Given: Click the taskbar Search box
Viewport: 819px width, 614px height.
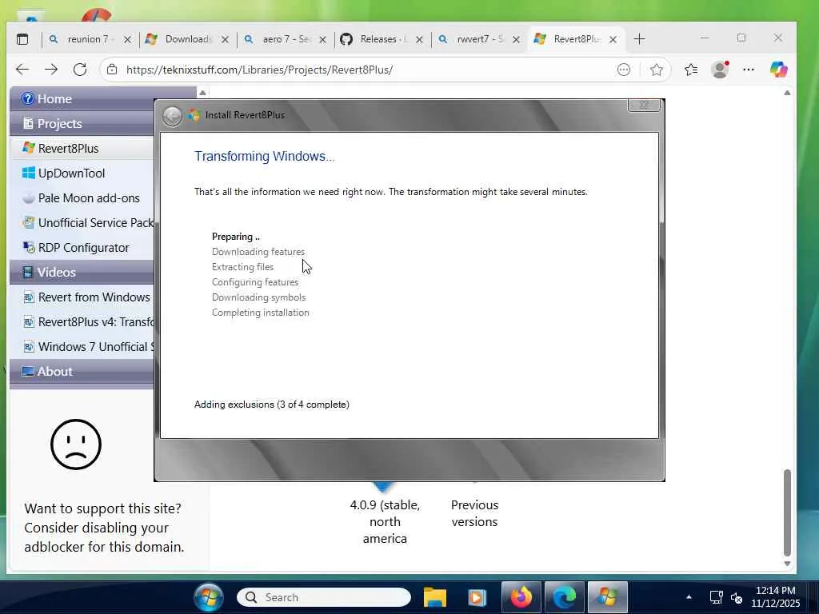Looking at the screenshot, I should click(x=324, y=597).
